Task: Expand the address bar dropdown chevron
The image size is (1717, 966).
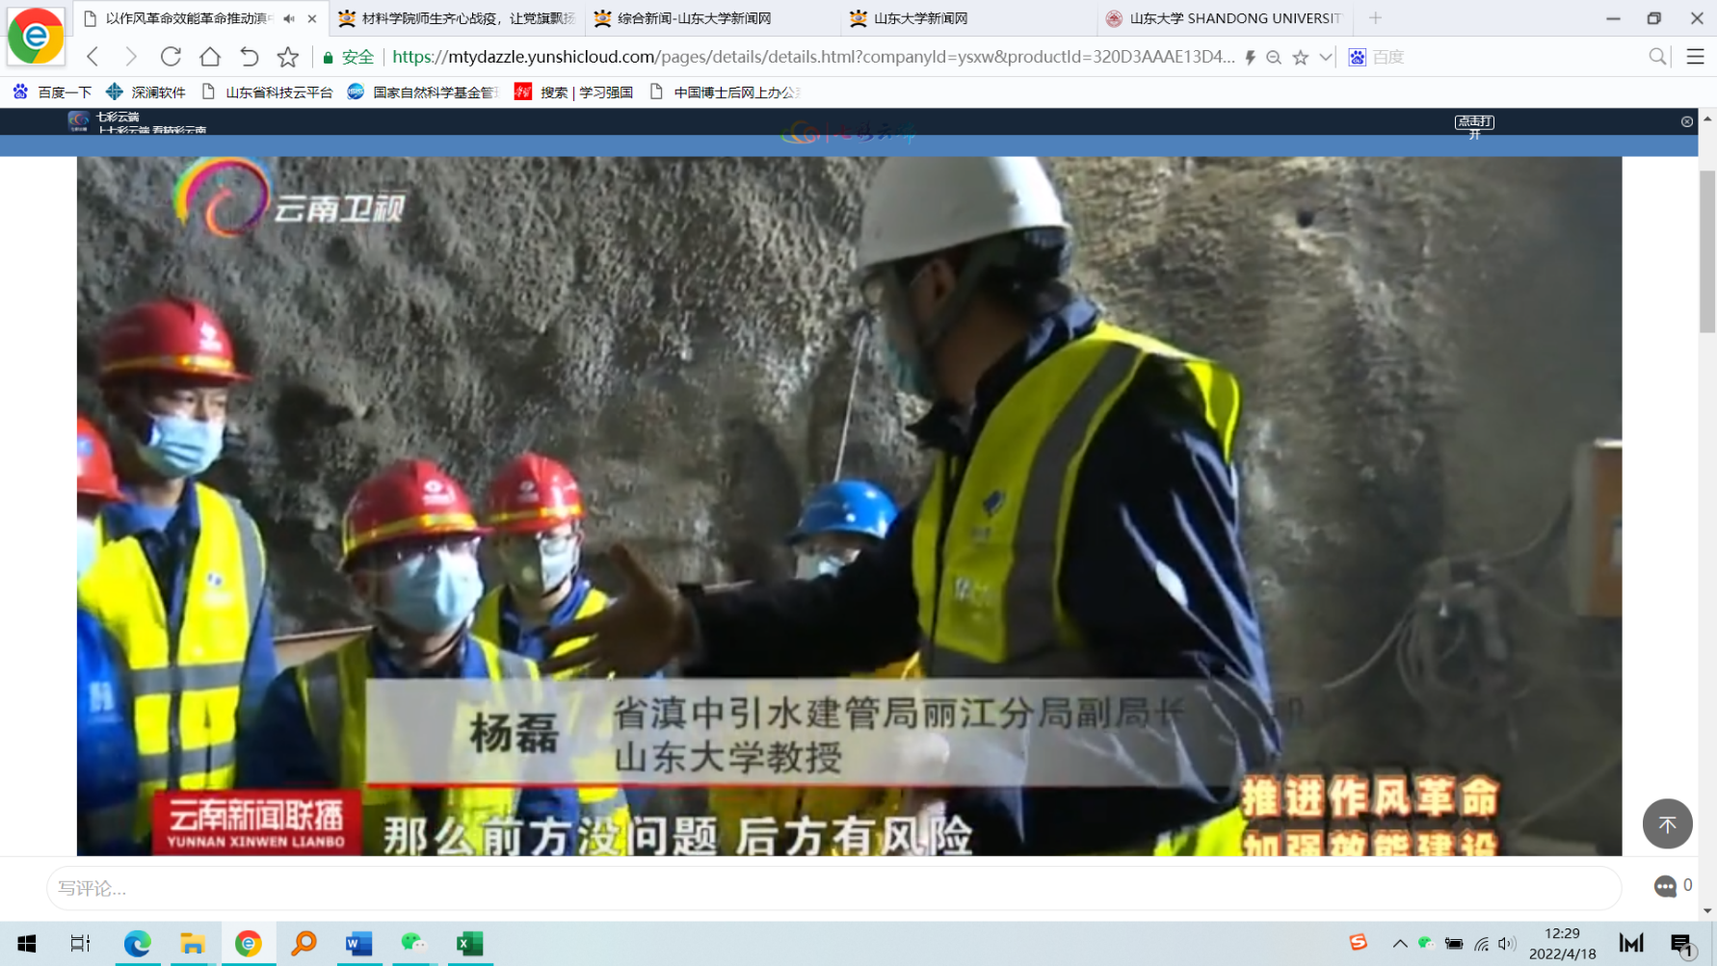Action: tap(1326, 58)
